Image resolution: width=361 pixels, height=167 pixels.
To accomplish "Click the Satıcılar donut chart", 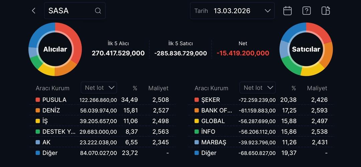I will (x=306, y=49).
